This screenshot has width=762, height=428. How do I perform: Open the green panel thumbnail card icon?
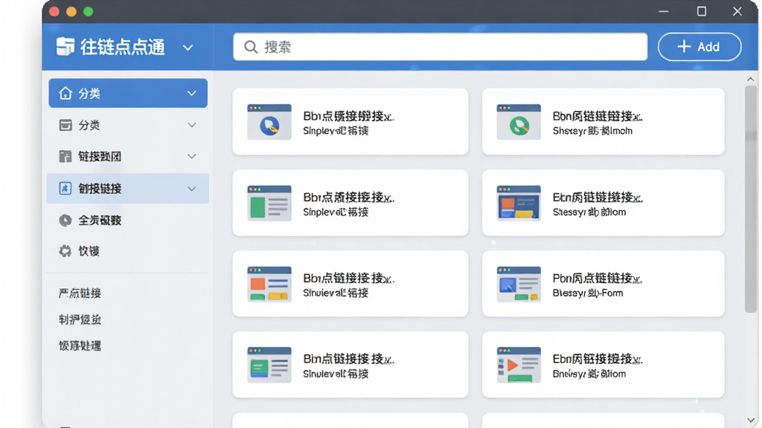(269, 203)
